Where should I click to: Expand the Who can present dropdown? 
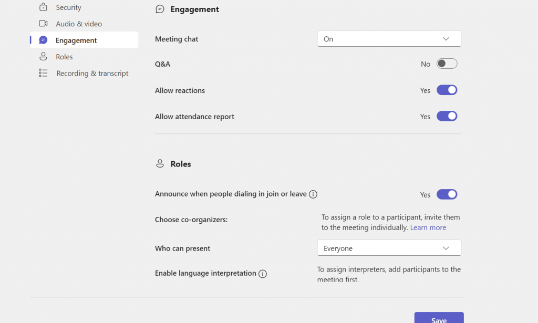(x=389, y=248)
